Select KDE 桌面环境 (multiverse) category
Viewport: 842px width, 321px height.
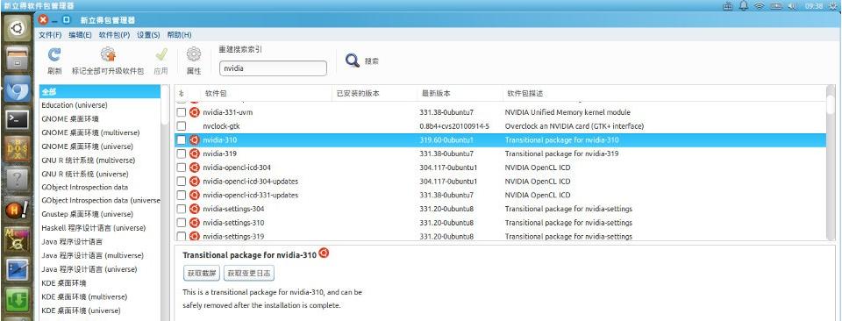coord(100,296)
